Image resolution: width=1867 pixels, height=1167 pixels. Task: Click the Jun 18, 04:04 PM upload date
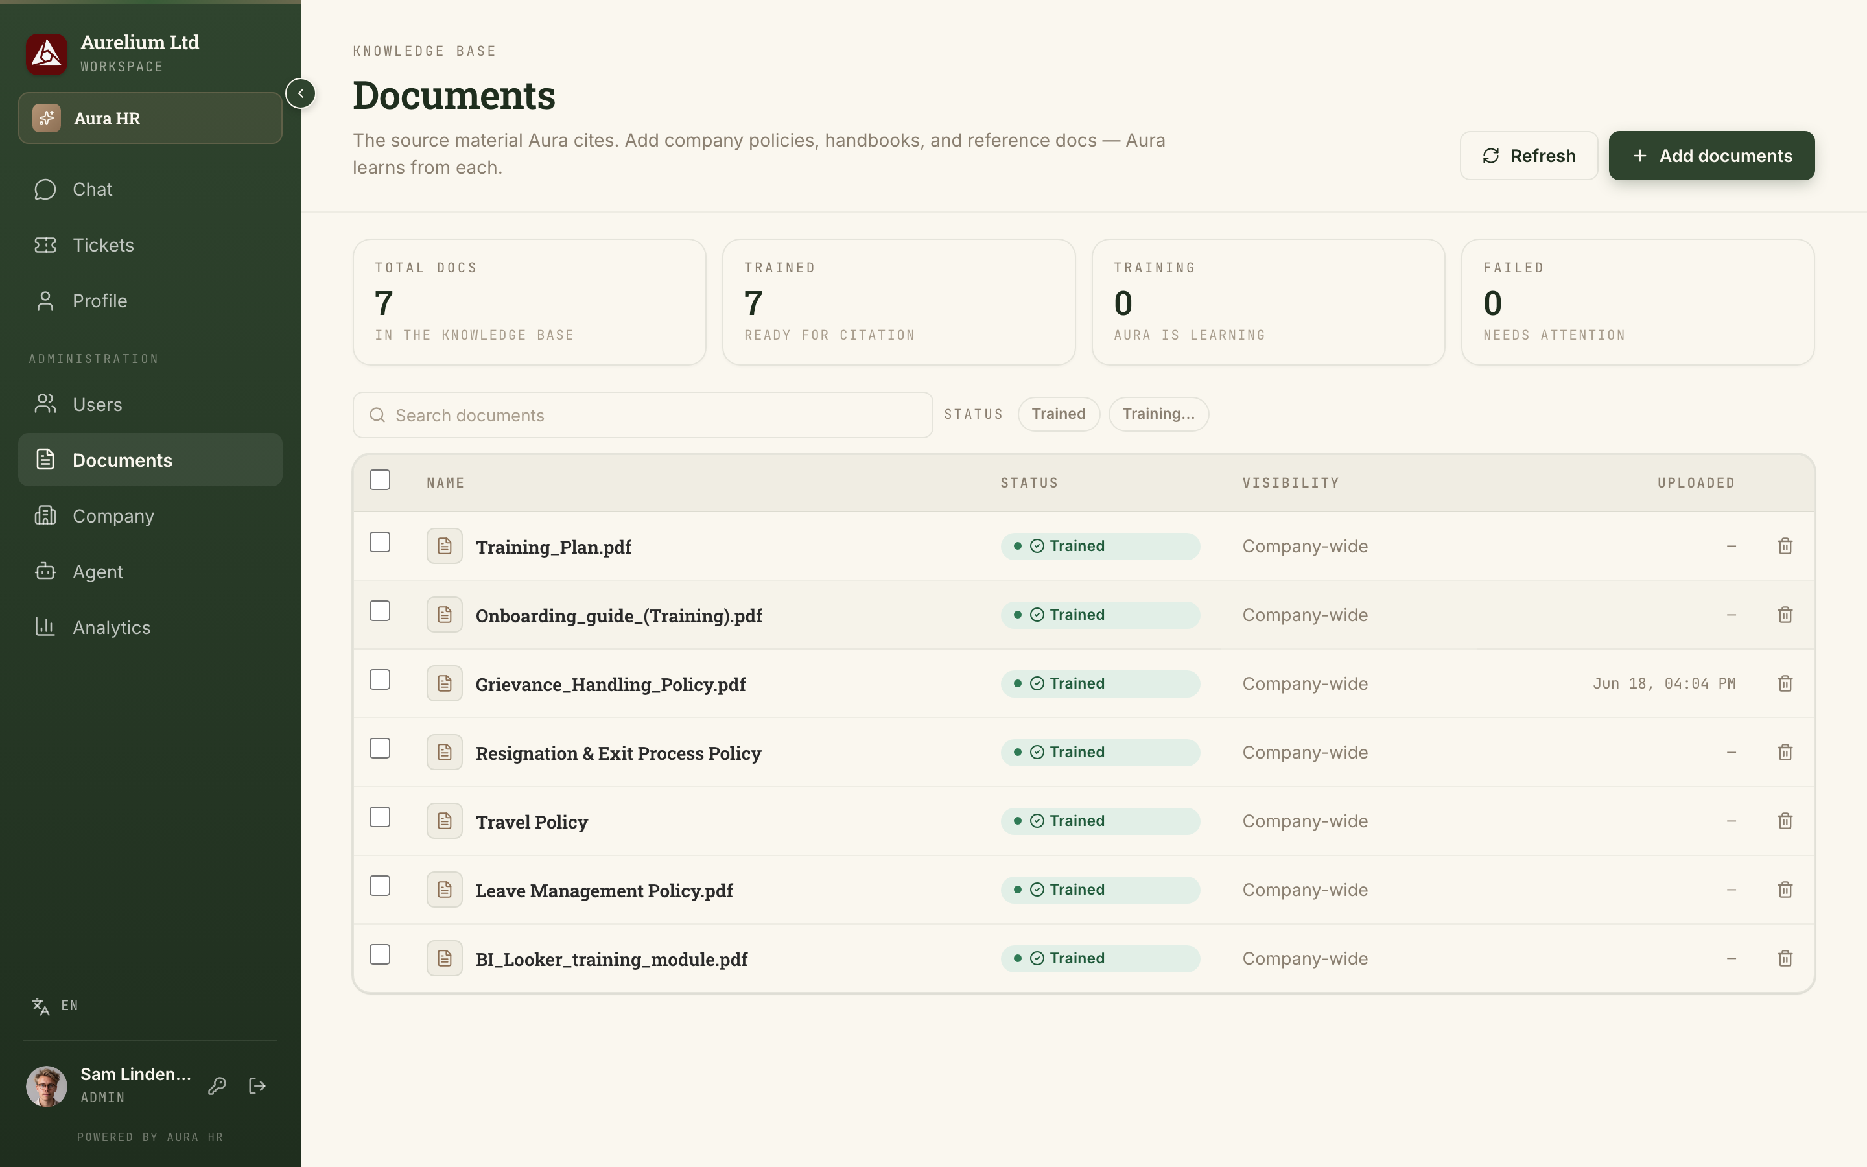(x=1664, y=684)
